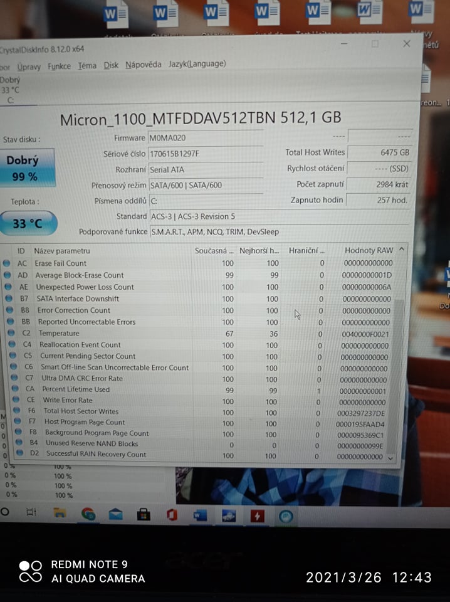Click the serial number field 170615B1297F
Image resolution: width=450 pixels, height=602 pixels.
click(206, 154)
